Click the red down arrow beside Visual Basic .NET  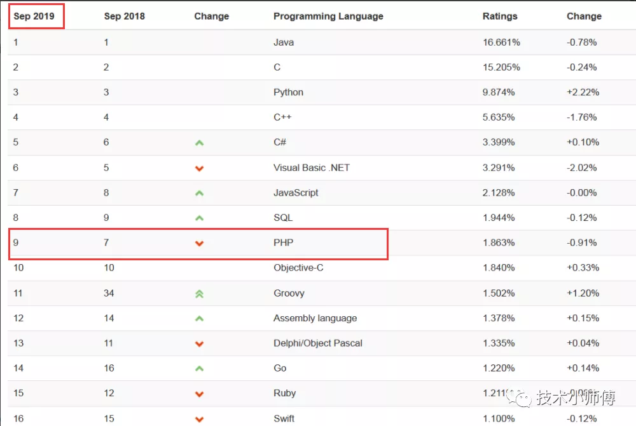pos(199,168)
